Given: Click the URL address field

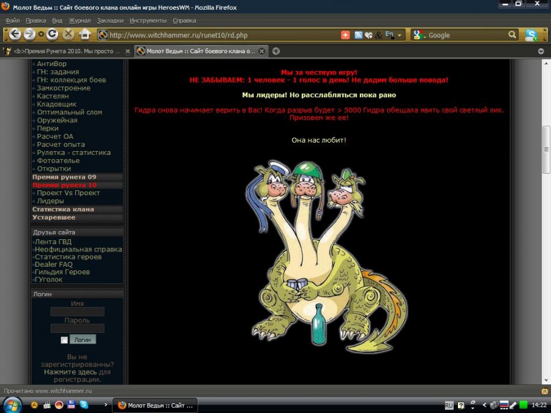Looking at the screenshot, I should coord(223,35).
